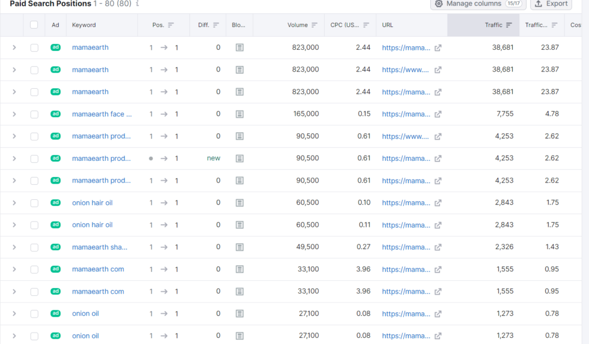Expand the mamaearth face keyword row
The width and height of the screenshot is (589, 344).
coord(14,114)
